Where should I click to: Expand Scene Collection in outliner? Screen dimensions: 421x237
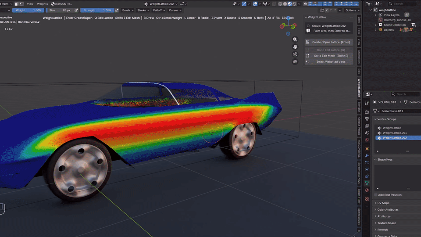pyautogui.click(x=376, y=25)
